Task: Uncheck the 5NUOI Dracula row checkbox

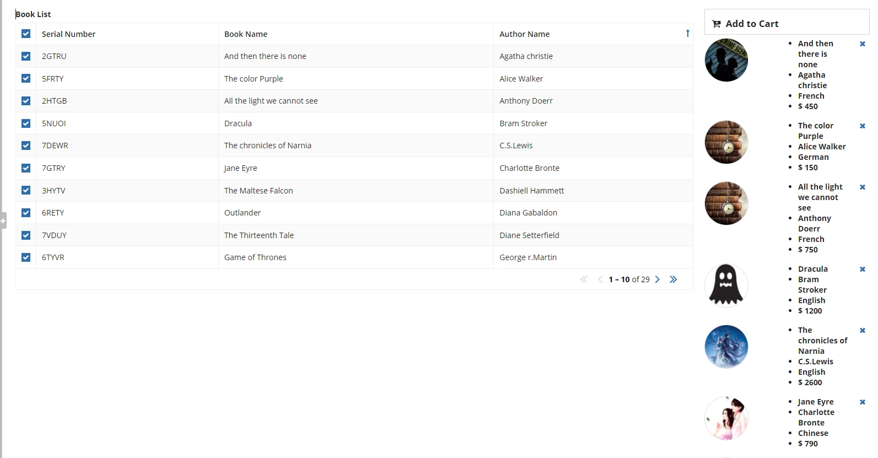Action: (26, 123)
